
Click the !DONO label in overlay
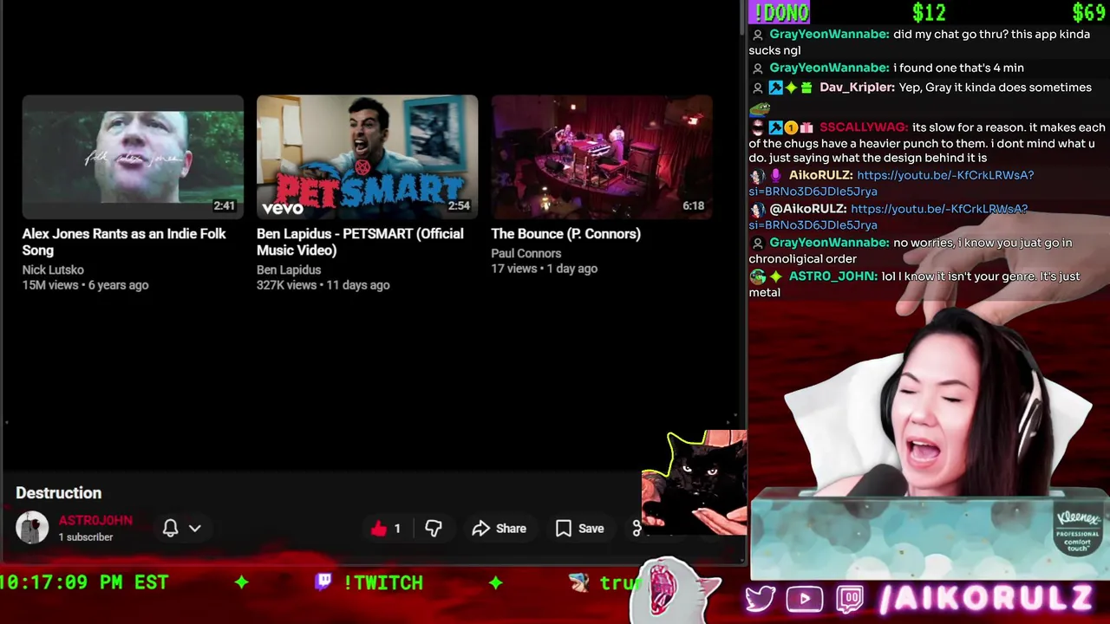780,12
